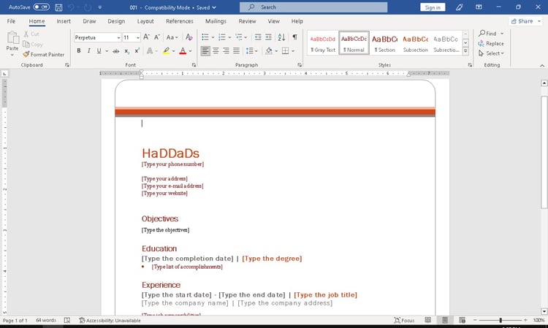This screenshot has height=328, width=548.
Task: Decrease indent icon
Action: tap(258, 37)
